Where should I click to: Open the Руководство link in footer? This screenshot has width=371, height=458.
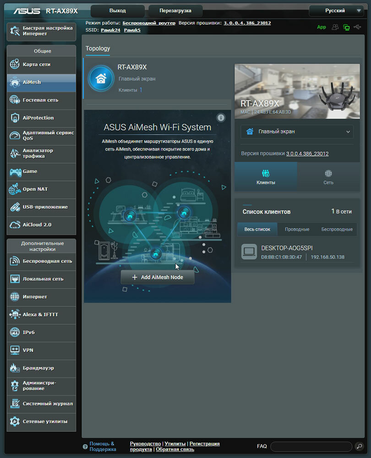(x=145, y=444)
